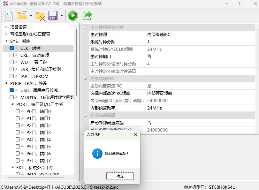Click the AiCube app logo in title bar
259x190 pixels.
(5, 4)
